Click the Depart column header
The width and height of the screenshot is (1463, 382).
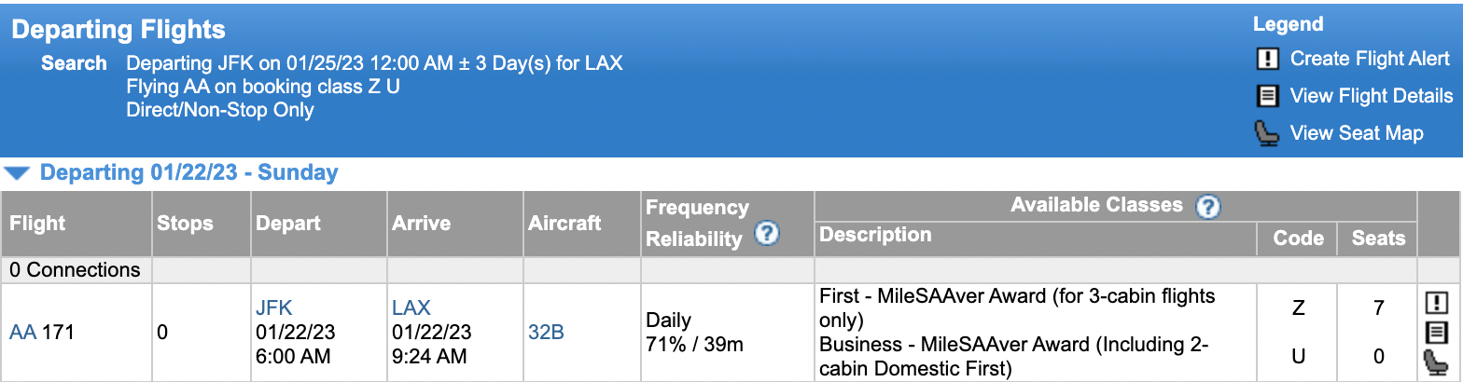click(288, 224)
